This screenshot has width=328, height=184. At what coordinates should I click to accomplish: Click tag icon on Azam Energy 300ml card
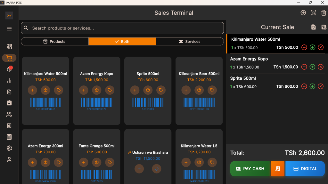pyautogui.click(x=58, y=162)
